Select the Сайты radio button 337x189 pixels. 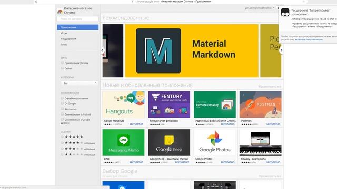click(62, 68)
